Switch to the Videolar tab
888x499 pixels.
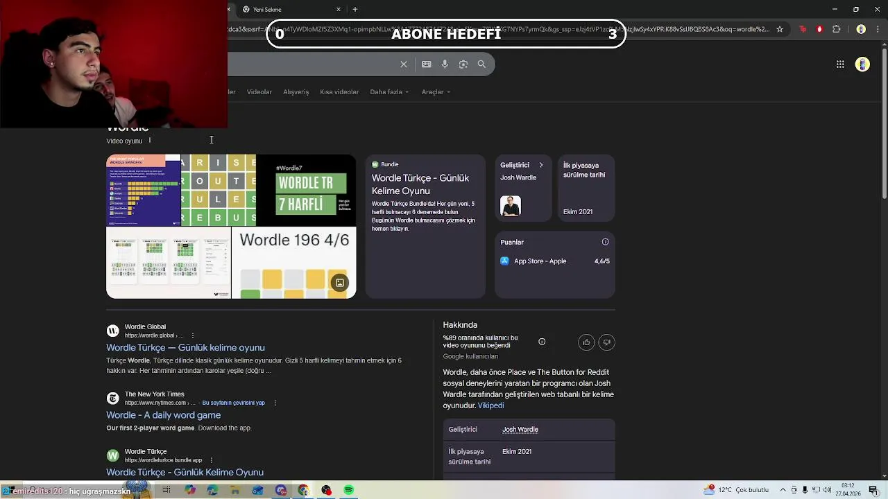[x=259, y=91]
